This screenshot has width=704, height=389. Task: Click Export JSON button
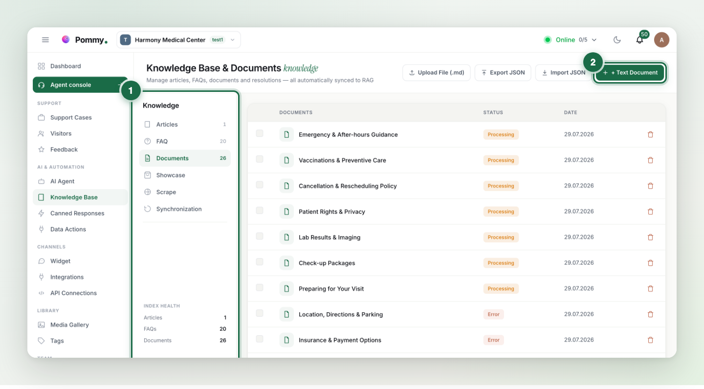(x=503, y=73)
